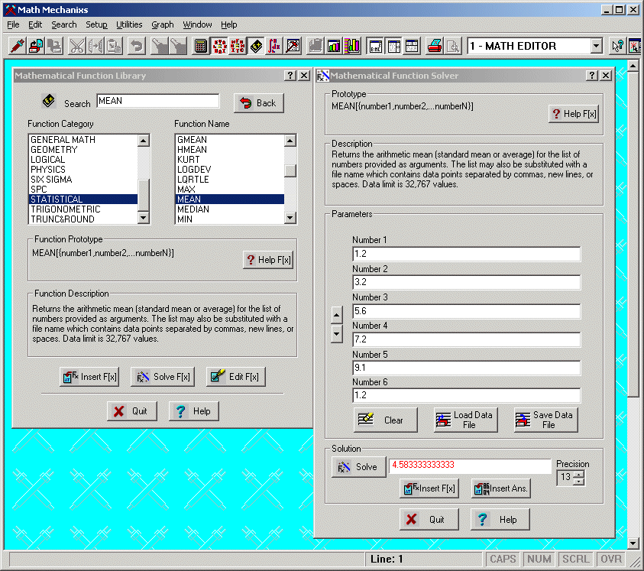Click the Load Data File button

pyautogui.click(x=466, y=420)
